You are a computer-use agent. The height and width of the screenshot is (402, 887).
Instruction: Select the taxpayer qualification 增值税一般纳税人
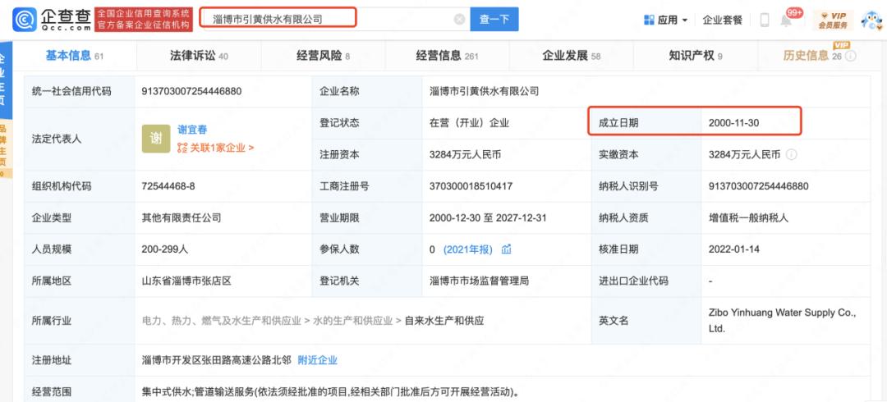coord(748,217)
